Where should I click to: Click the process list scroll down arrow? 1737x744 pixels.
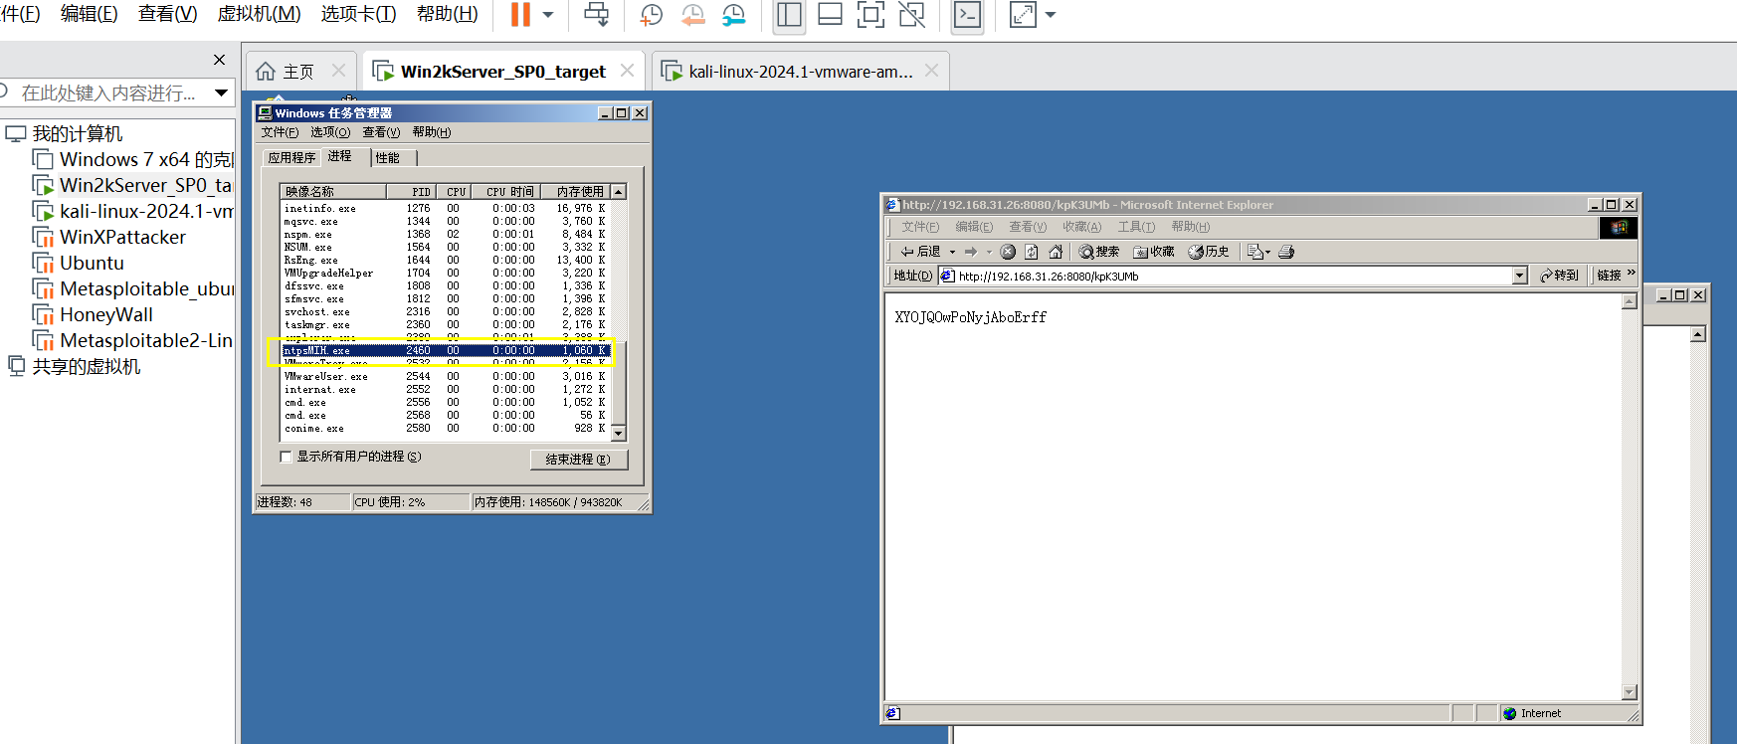(x=619, y=433)
